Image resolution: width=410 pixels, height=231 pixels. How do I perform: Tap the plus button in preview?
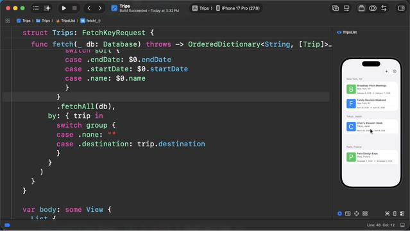[x=386, y=71]
